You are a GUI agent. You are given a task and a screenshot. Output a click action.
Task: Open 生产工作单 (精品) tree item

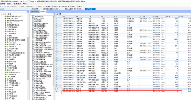tap(13, 85)
